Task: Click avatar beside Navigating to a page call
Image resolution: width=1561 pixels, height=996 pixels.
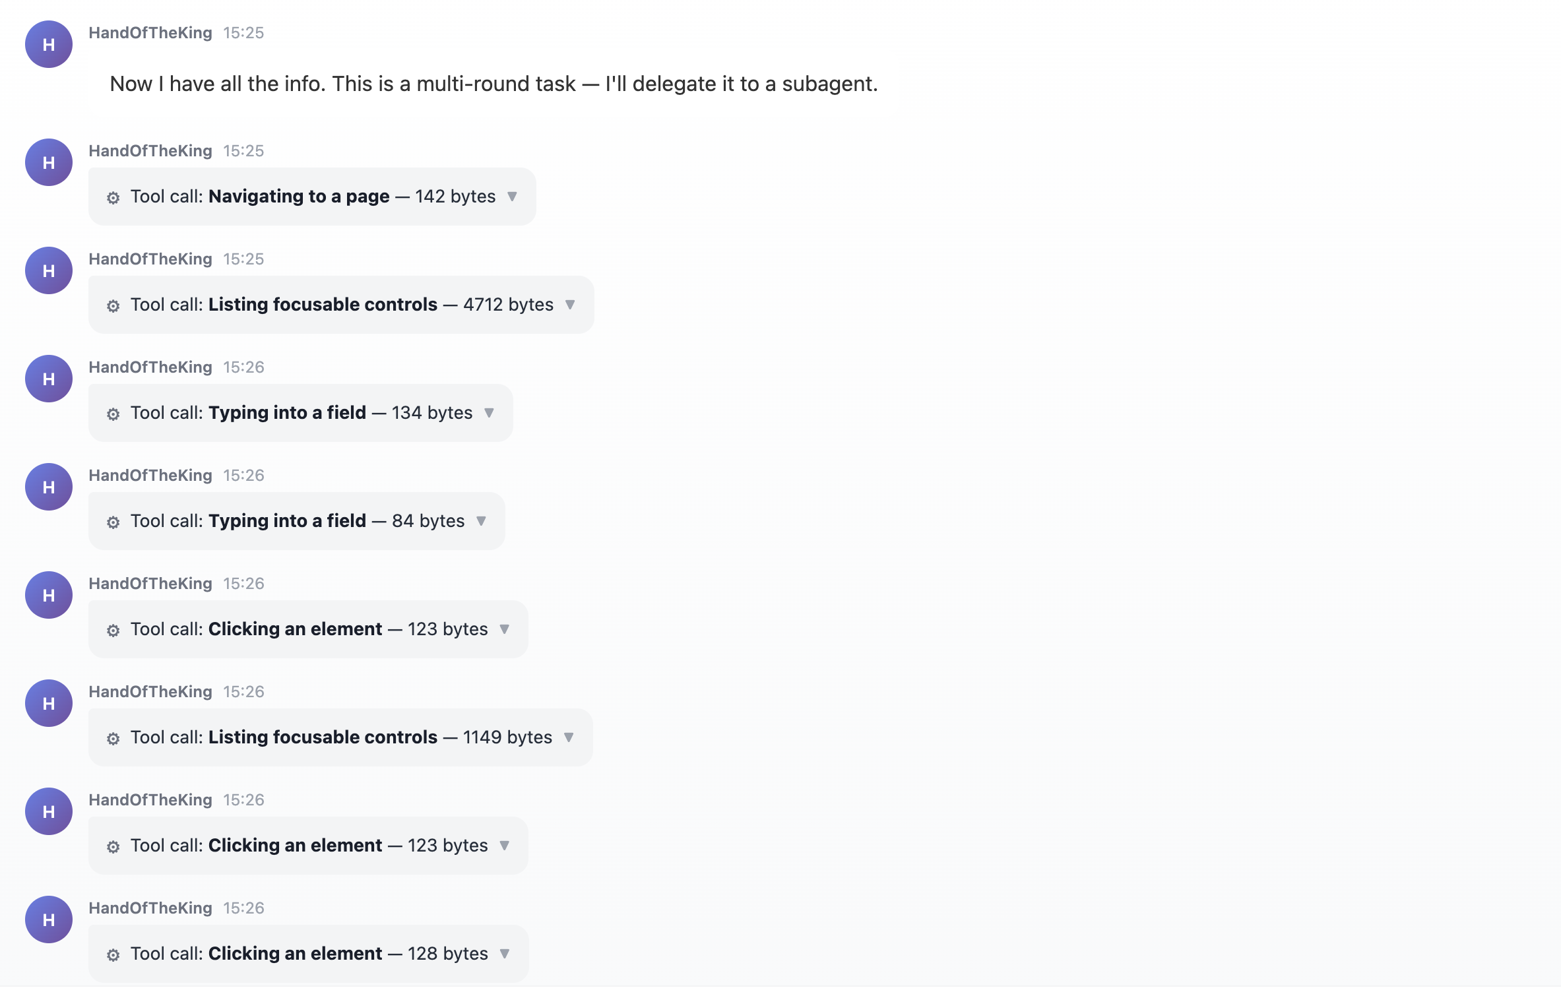Action: (49, 162)
